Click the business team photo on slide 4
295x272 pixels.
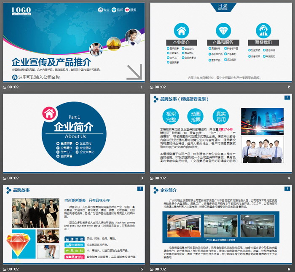[262, 149]
